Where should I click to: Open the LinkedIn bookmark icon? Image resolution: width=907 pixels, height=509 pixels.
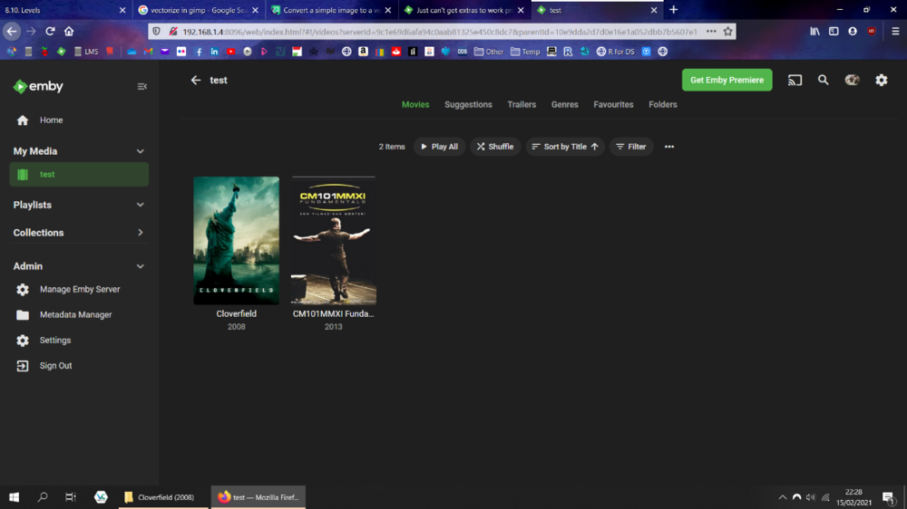click(x=214, y=52)
